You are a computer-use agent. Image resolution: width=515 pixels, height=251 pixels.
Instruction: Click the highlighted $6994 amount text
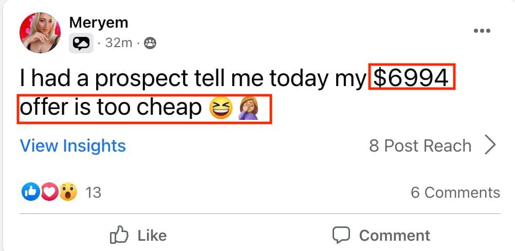point(412,78)
